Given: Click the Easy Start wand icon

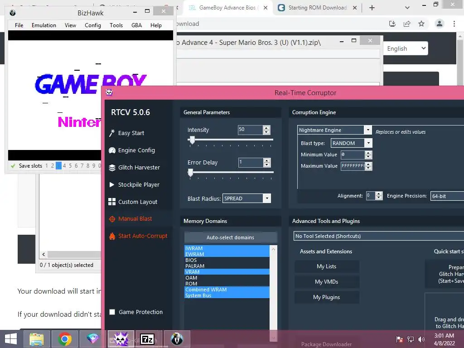Looking at the screenshot, I should pyautogui.click(x=112, y=133).
